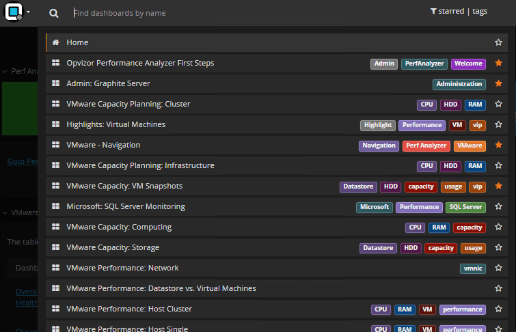Click the search magnifier icon

[54, 13]
